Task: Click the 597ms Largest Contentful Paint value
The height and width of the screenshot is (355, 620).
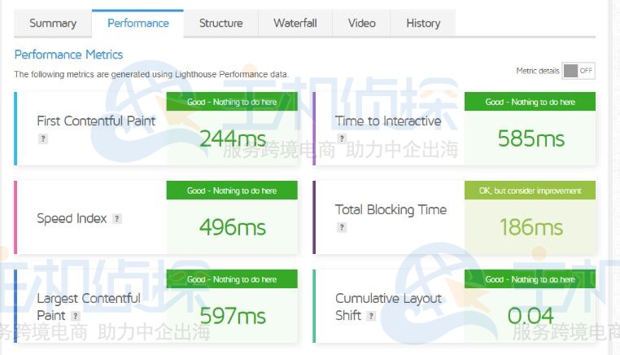Action: pos(233,316)
